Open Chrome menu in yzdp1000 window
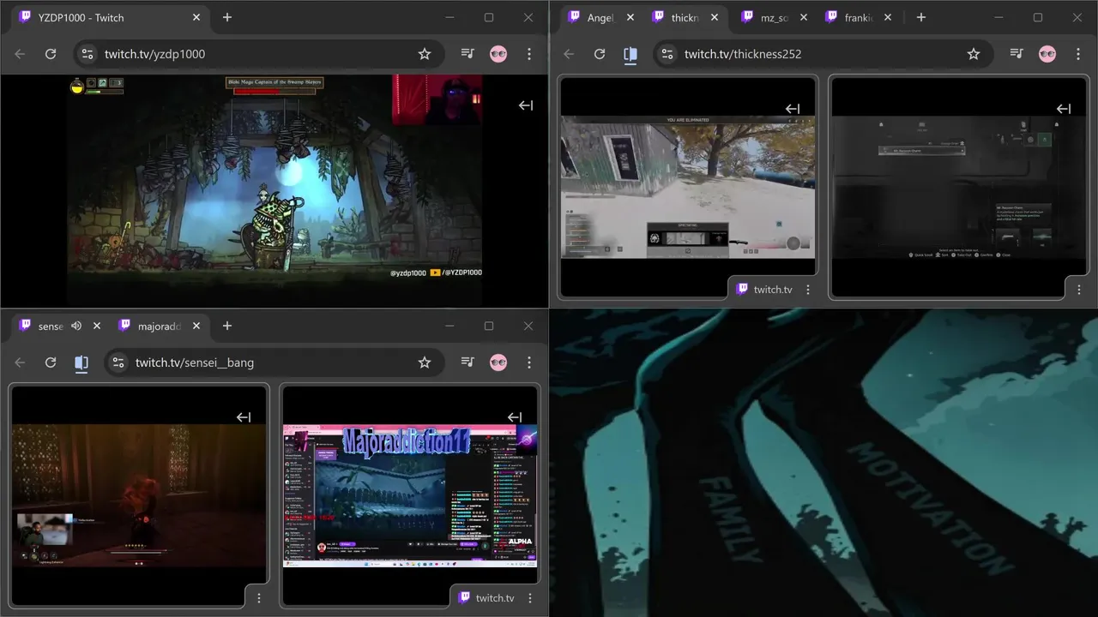 point(529,54)
